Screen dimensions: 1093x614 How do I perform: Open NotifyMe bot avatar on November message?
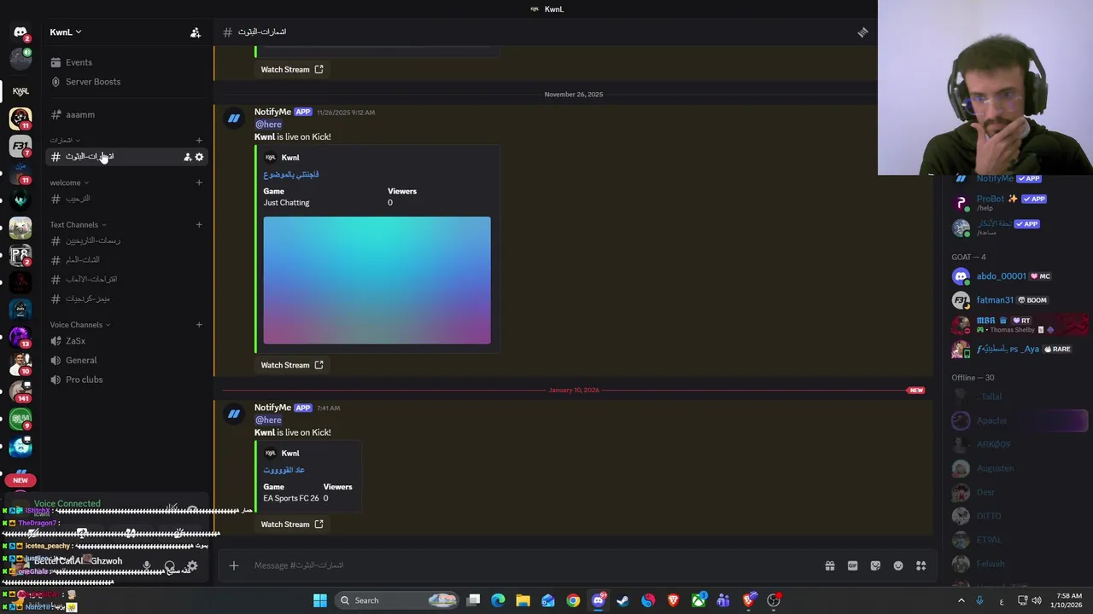tap(233, 119)
